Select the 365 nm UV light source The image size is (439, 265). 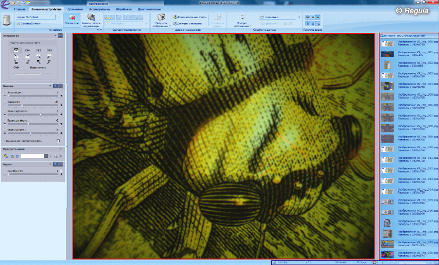coord(49,50)
